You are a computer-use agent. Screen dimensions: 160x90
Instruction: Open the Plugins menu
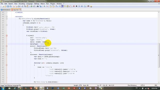click(x=53, y=4)
